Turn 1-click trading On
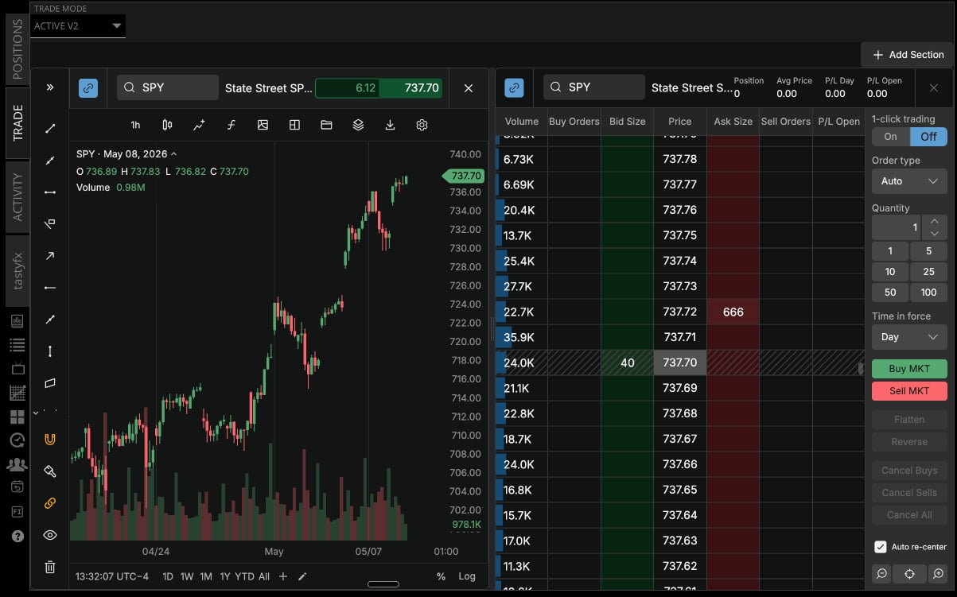 pos(891,136)
